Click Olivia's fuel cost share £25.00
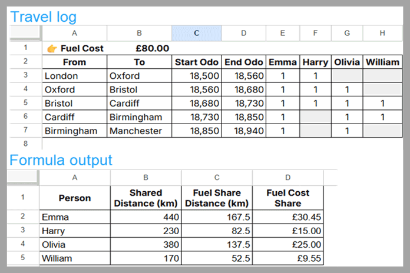Image resolution: width=410 pixels, height=273 pixels. click(288, 245)
